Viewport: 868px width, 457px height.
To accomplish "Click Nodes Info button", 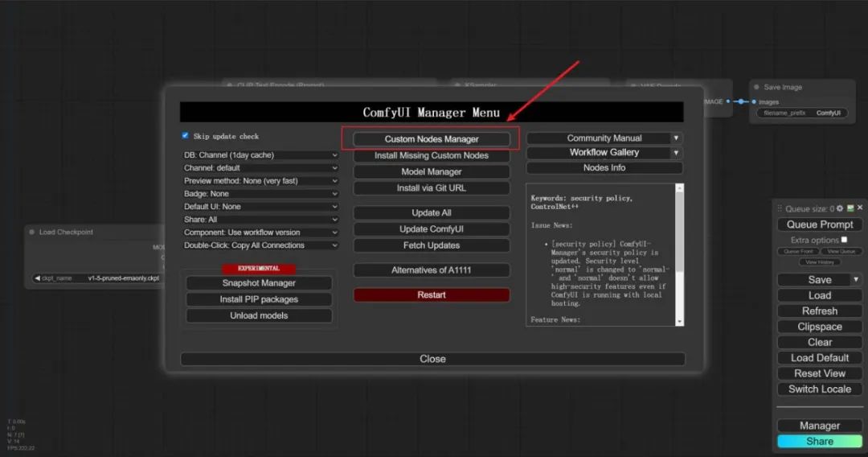I will [604, 168].
